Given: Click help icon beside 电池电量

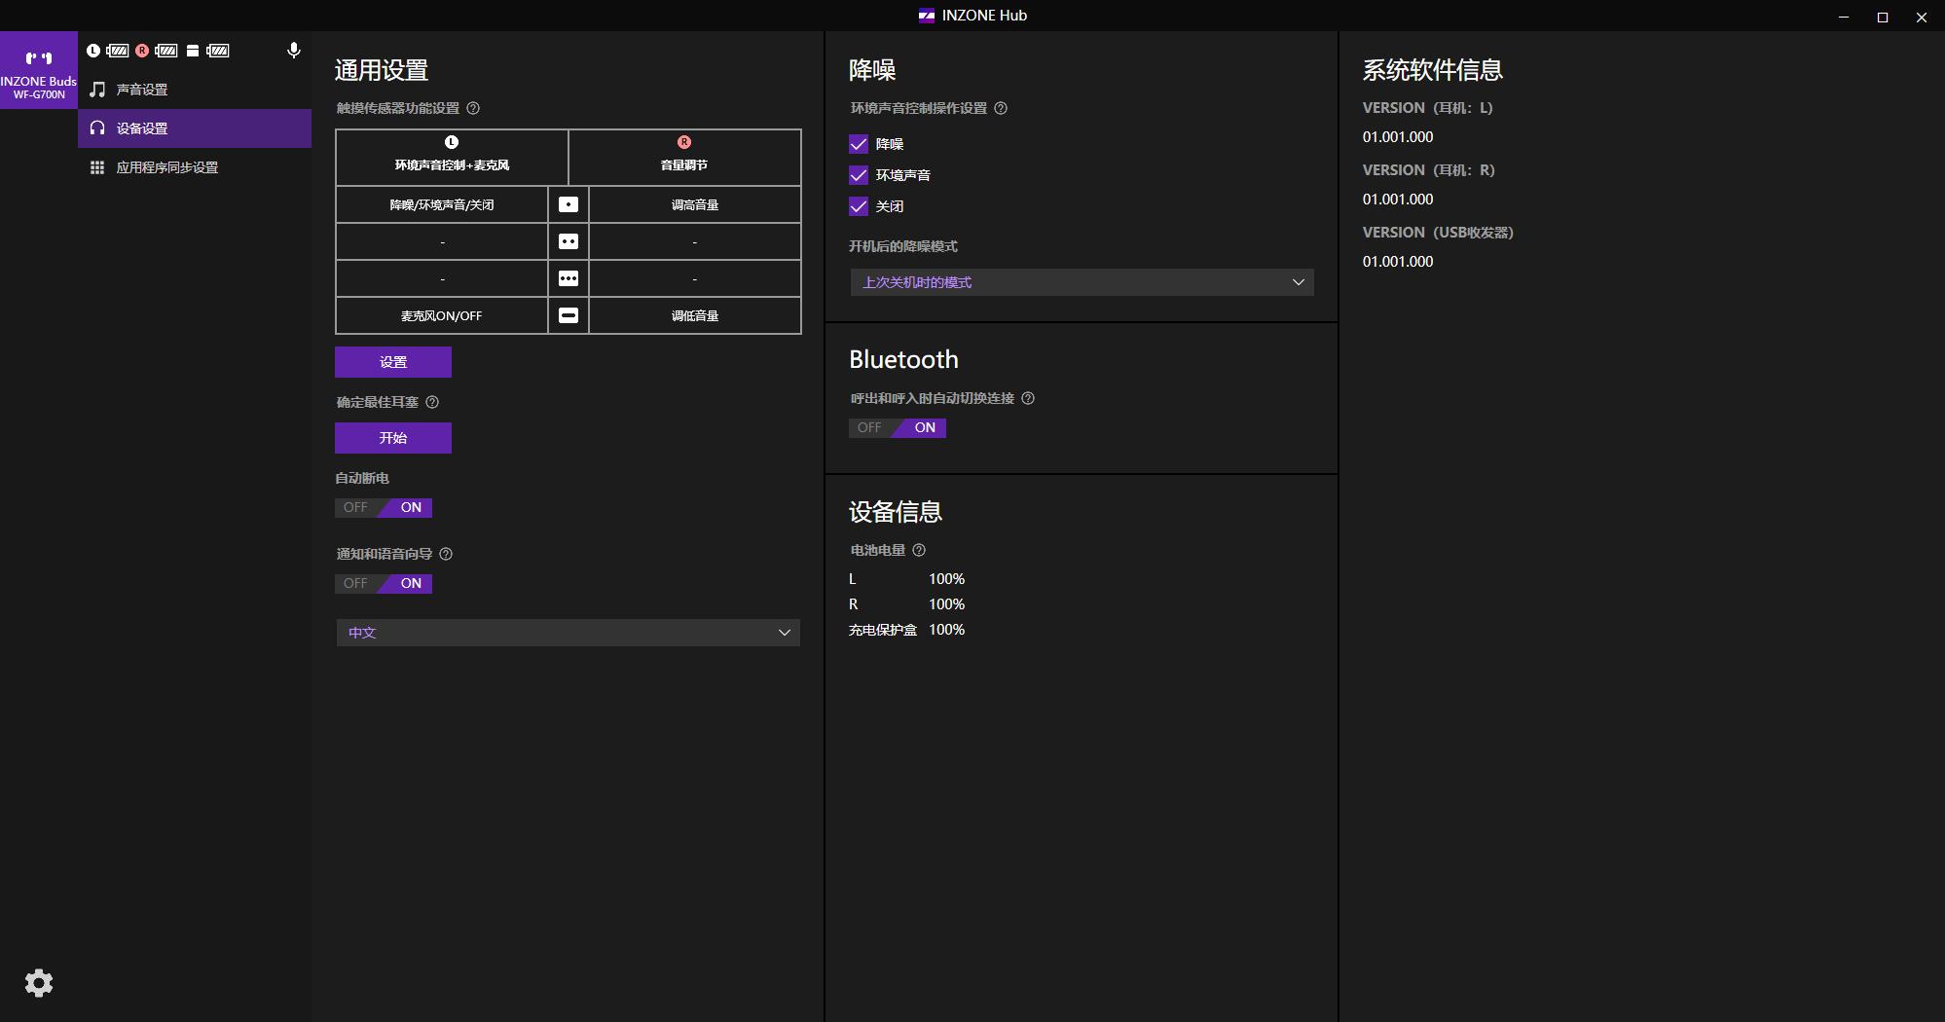Looking at the screenshot, I should pos(919,550).
